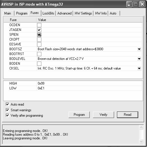Edit the LOW fuse value 0xE1
The width and height of the screenshot is (147, 147).
89,88
